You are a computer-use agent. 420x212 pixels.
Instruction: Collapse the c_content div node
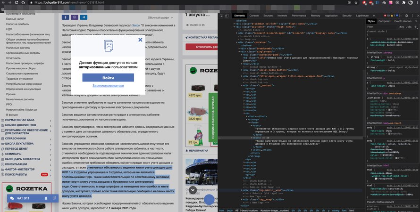pyautogui.click(x=242, y=86)
